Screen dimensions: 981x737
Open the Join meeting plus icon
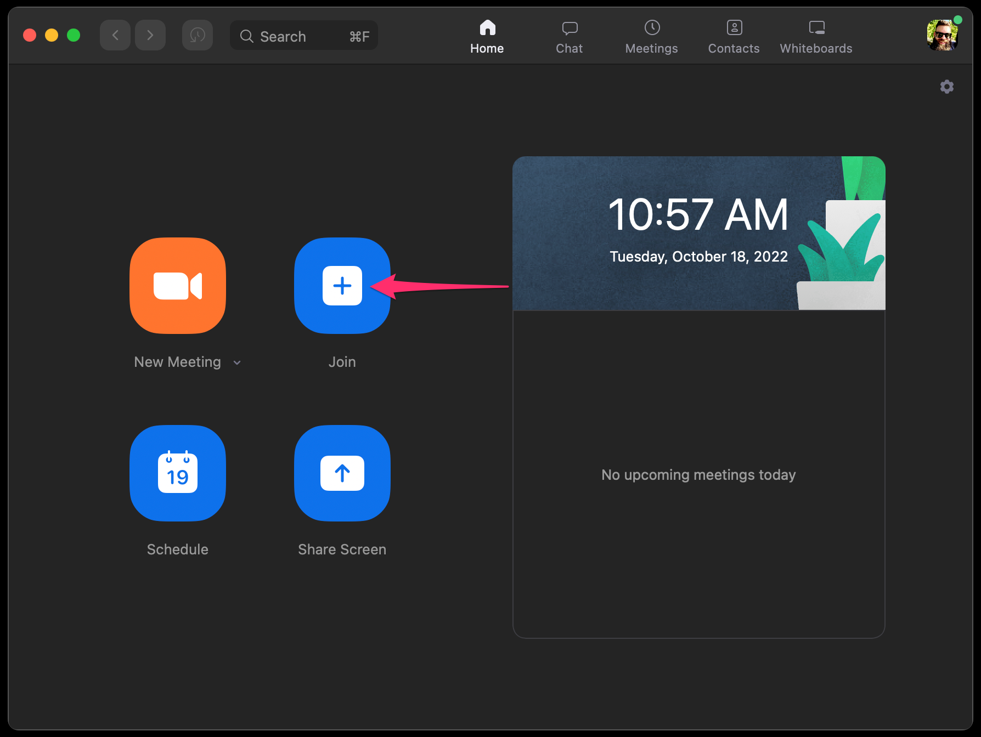coord(342,286)
